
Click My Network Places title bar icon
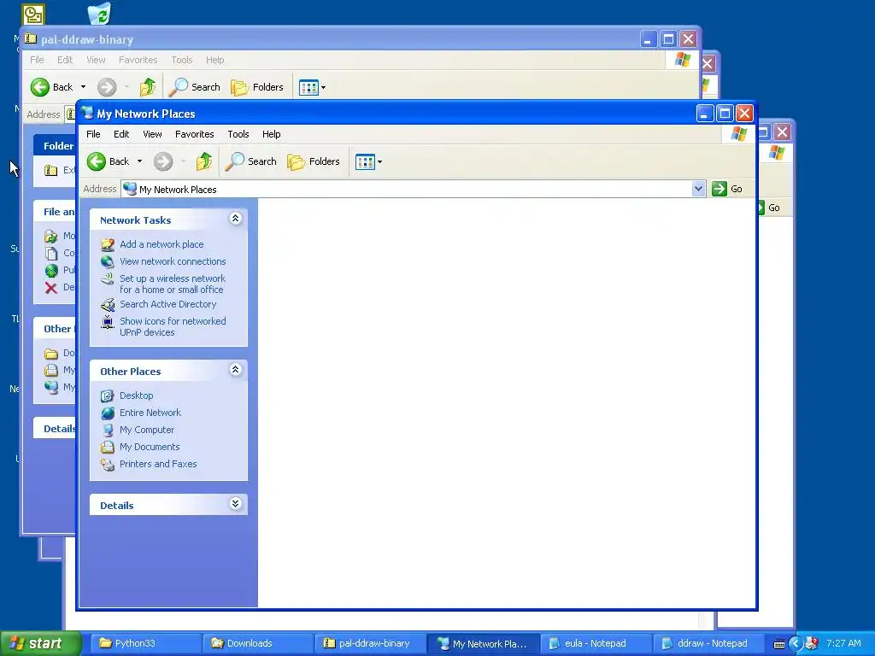click(87, 114)
